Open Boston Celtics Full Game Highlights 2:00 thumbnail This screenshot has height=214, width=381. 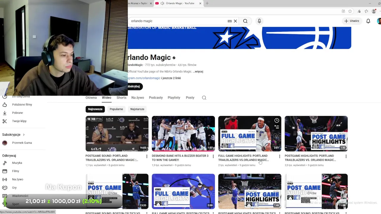pyautogui.click(x=183, y=191)
